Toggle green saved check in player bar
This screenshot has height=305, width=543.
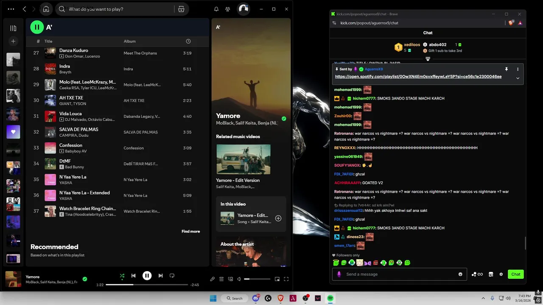click(x=85, y=279)
